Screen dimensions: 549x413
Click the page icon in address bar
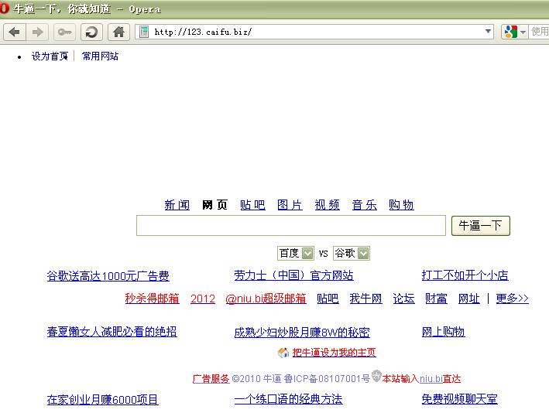coord(144,32)
